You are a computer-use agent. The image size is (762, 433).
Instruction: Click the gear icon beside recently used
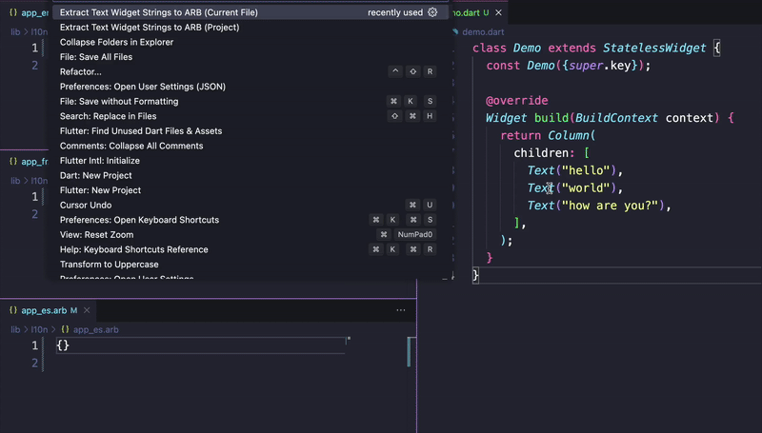pos(432,12)
